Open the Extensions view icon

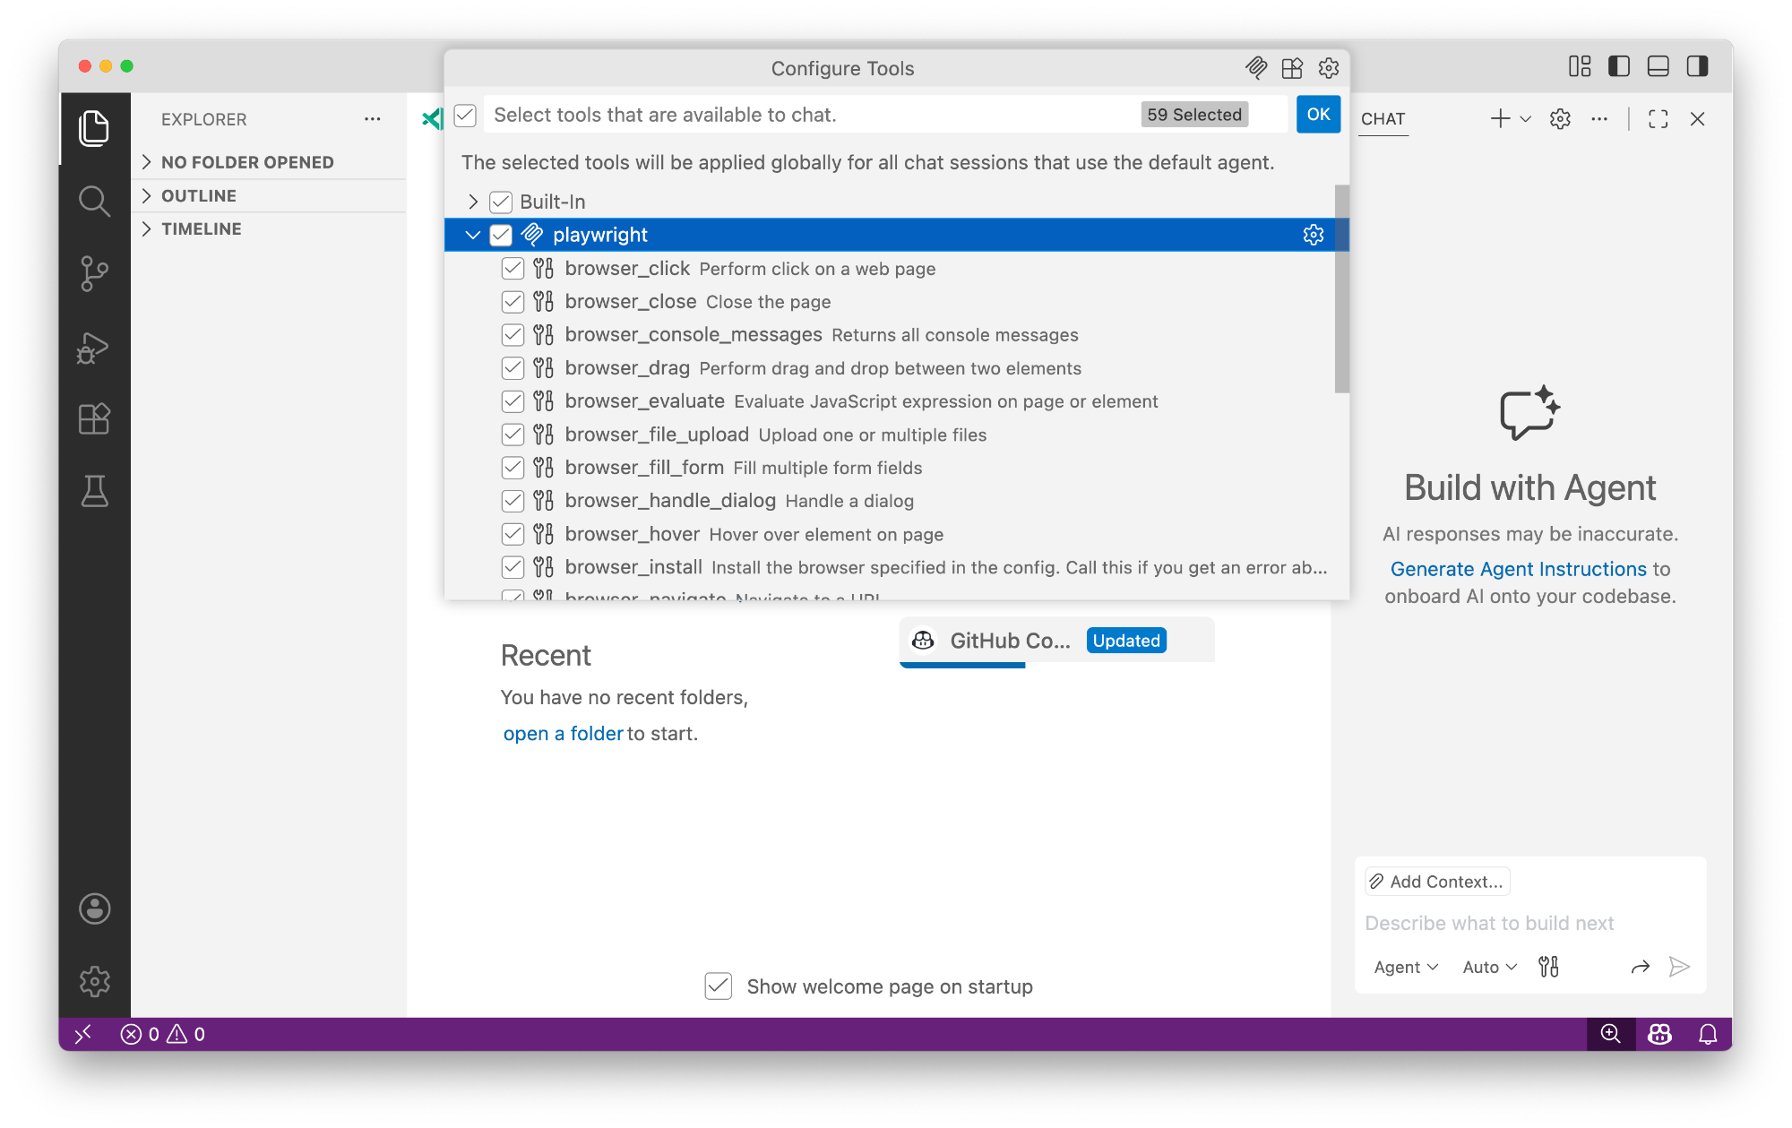[94, 418]
